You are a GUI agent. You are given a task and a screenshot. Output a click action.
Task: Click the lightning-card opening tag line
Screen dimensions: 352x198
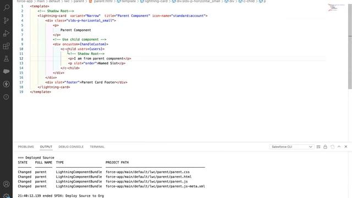(x=123, y=16)
